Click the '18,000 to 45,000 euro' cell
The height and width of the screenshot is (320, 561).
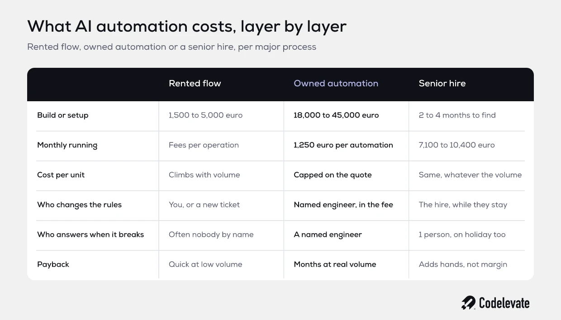336,115
